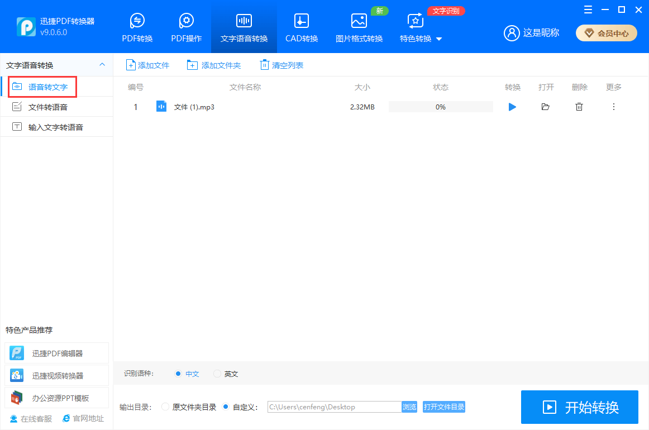Click the custom output path input field
This screenshot has height=430, width=649.
[334, 407]
